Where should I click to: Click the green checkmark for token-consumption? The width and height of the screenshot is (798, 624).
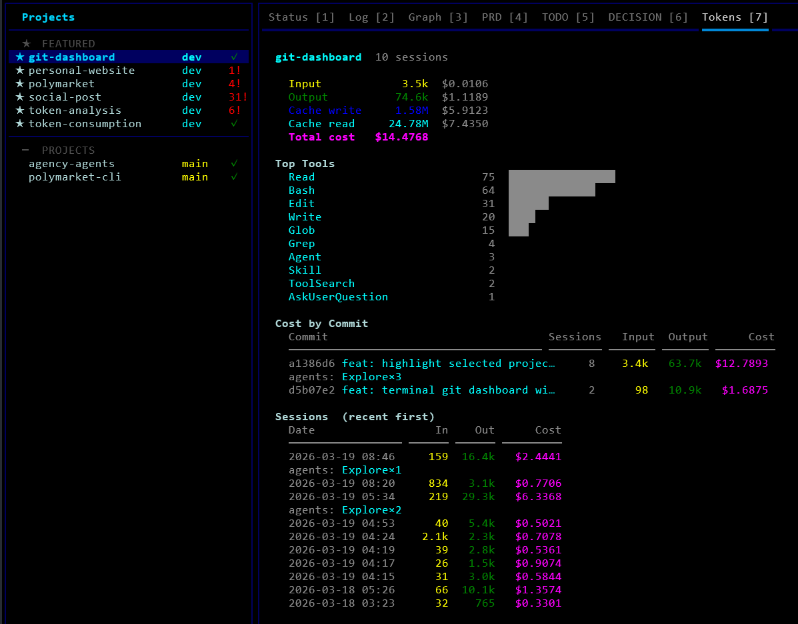(234, 124)
